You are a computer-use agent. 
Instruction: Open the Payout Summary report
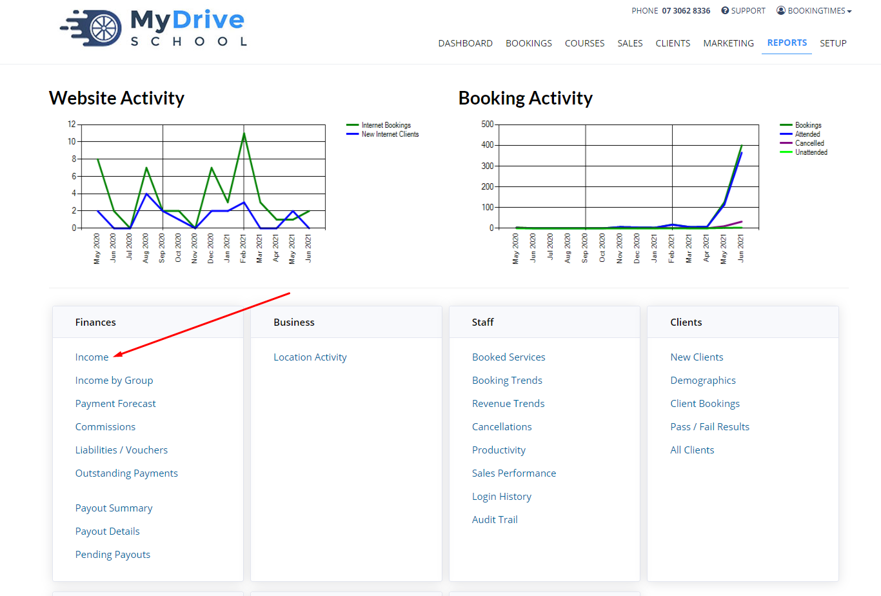click(114, 508)
